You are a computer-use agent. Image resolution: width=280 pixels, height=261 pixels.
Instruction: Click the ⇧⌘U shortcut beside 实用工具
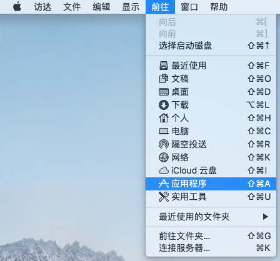(x=259, y=197)
